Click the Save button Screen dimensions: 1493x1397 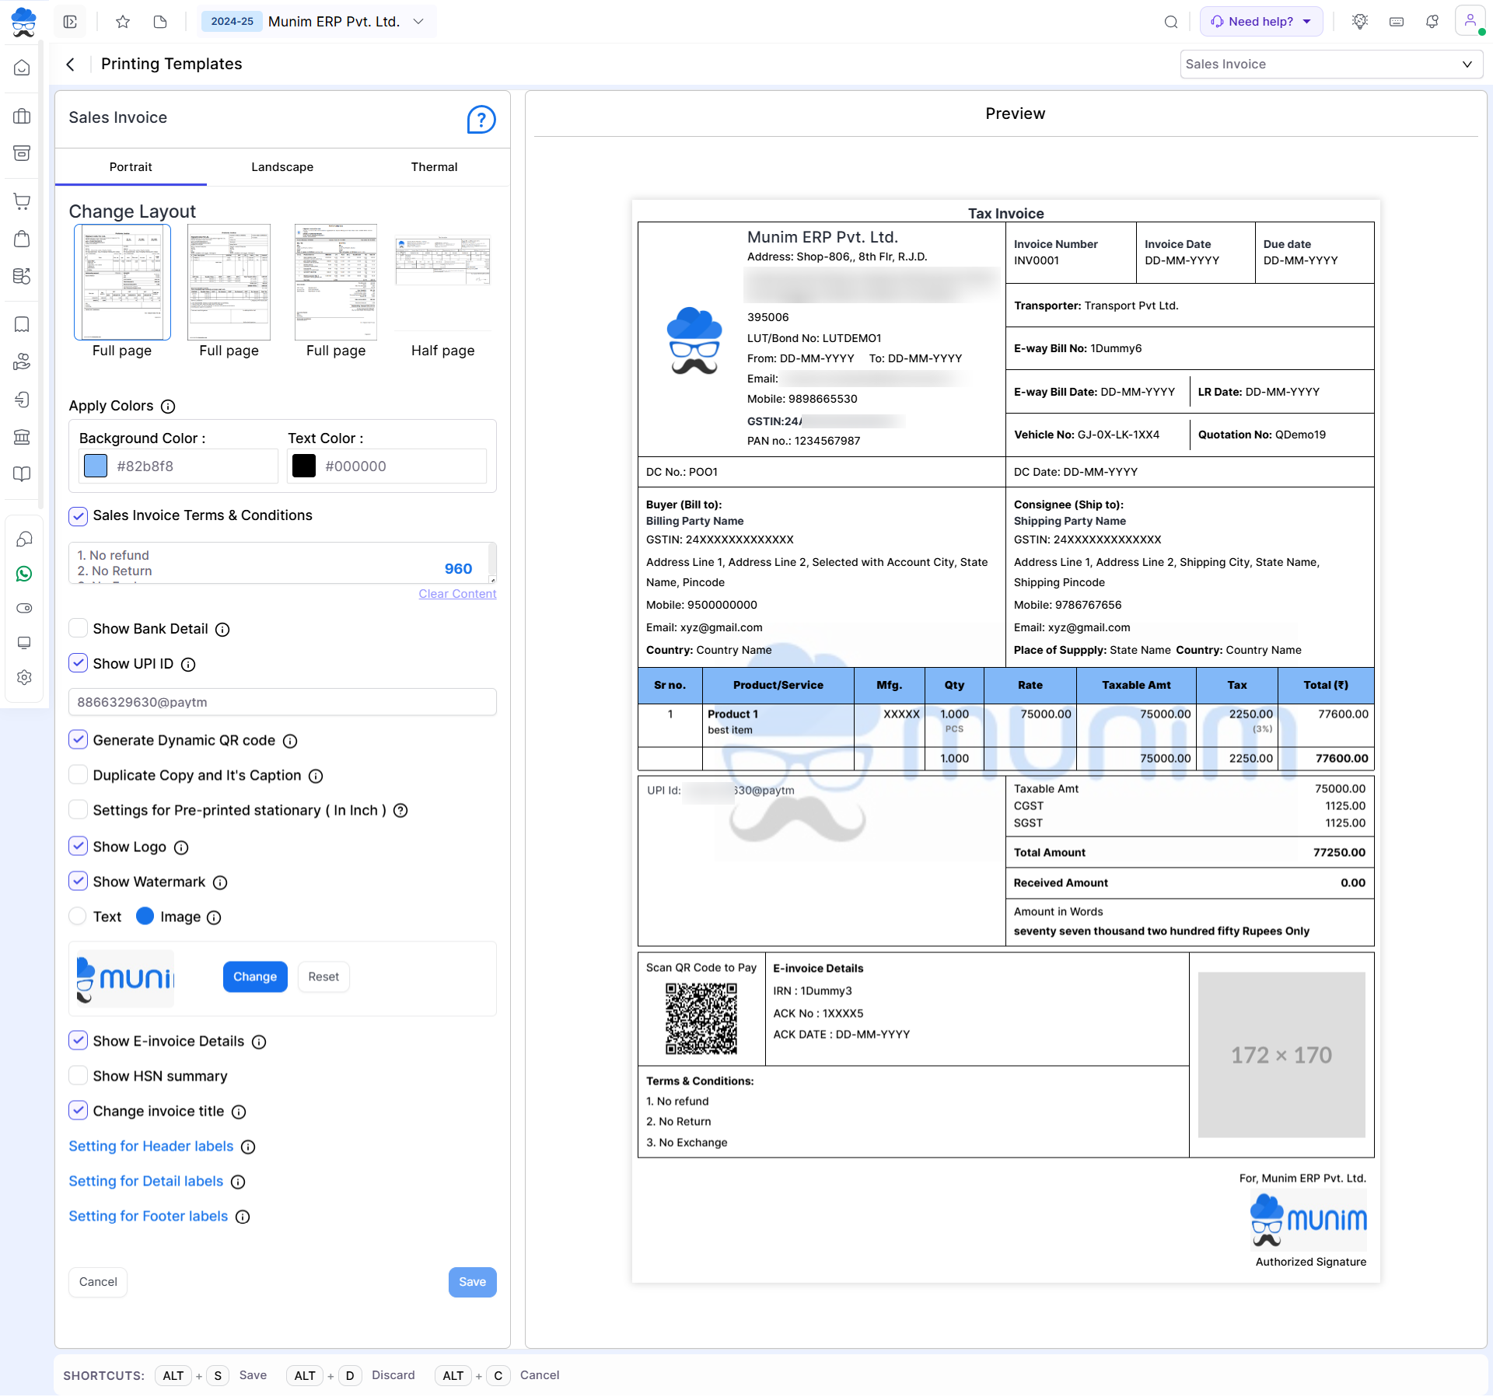coord(472,1283)
